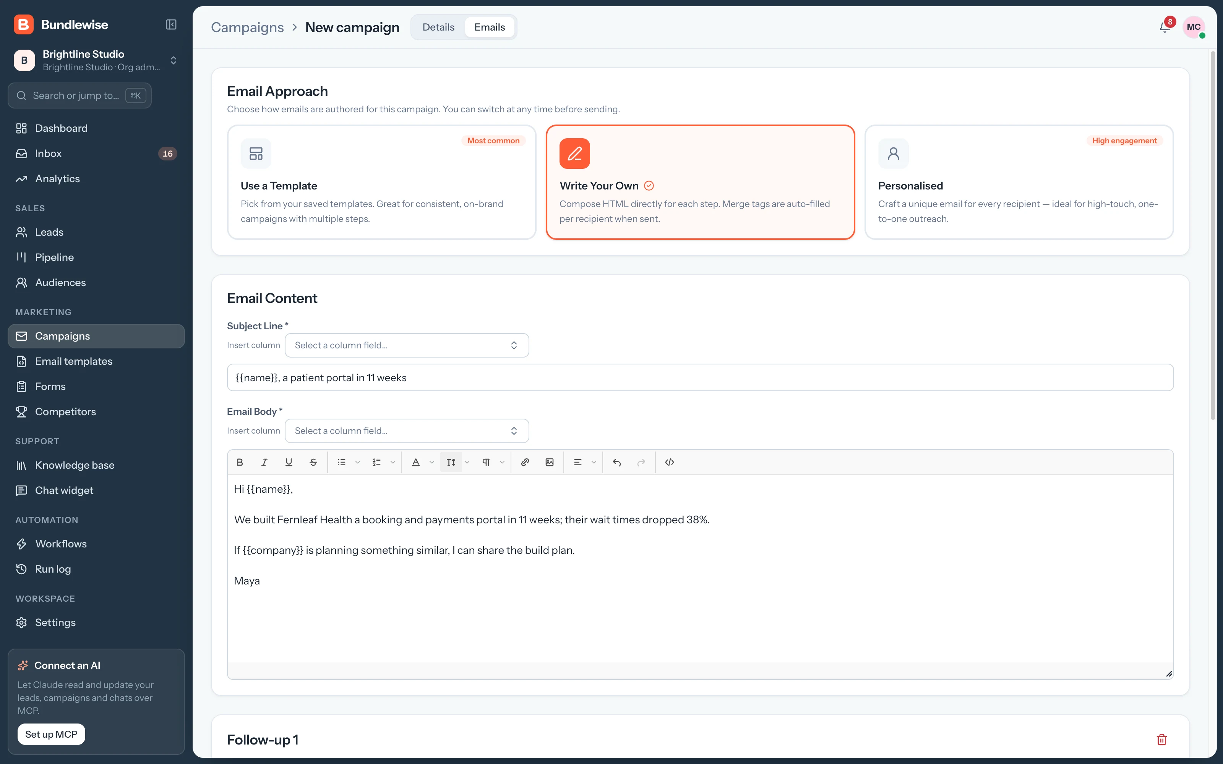
Task: Open Email Body insert column dropdown
Action: pyautogui.click(x=407, y=431)
